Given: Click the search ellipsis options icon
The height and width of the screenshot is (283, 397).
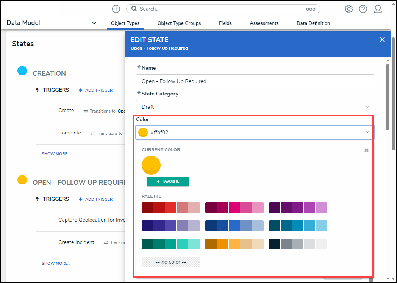Looking at the screenshot, I should tap(311, 9).
